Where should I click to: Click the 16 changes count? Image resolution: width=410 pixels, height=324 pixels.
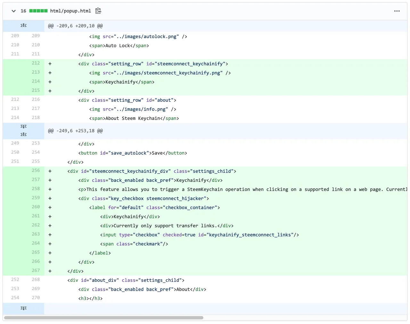click(x=23, y=11)
